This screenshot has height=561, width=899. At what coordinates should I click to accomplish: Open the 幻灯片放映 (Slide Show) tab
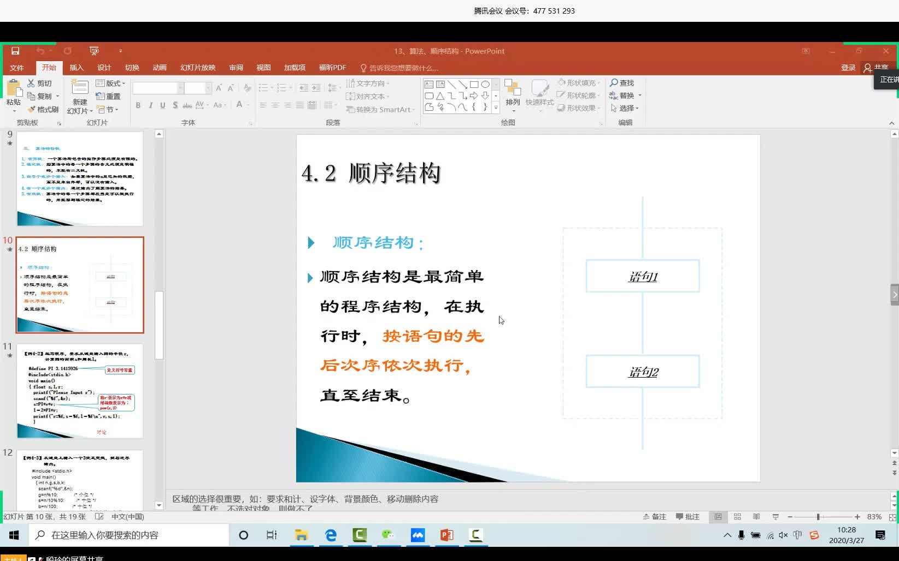coord(198,67)
